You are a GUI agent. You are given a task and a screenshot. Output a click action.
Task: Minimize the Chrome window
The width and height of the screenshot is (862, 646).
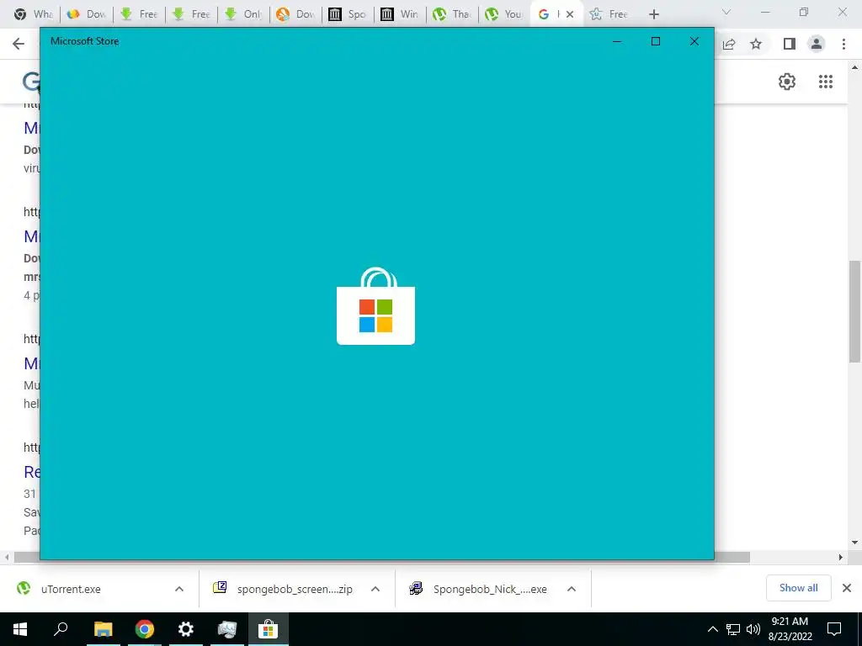coord(765,12)
